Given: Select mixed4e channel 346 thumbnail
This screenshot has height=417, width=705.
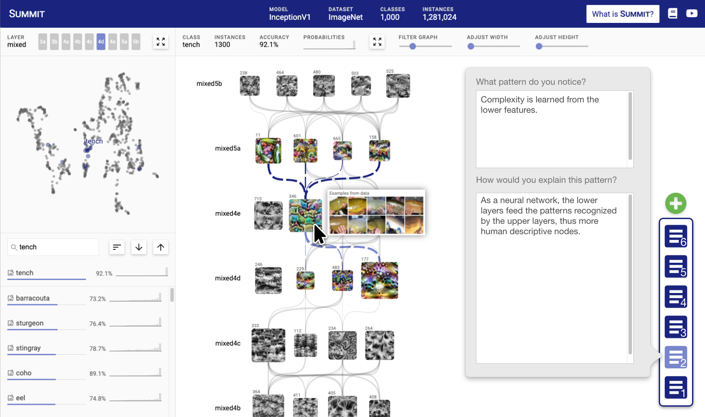Looking at the screenshot, I should click(x=305, y=216).
